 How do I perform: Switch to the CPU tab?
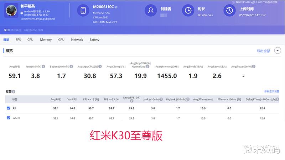point(30,39)
